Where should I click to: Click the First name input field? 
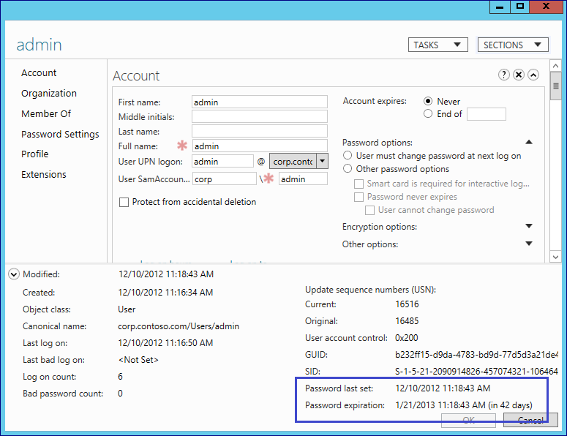(260, 102)
